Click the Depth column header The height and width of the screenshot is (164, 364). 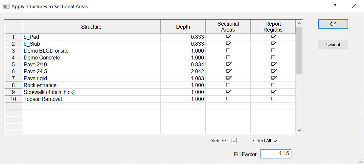click(x=183, y=27)
